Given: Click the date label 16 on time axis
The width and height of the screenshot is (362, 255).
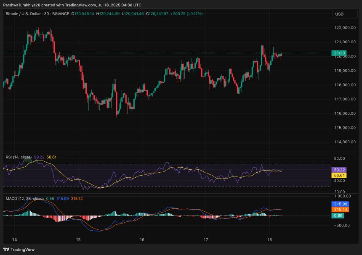Looking at the screenshot, I should coord(142,240).
